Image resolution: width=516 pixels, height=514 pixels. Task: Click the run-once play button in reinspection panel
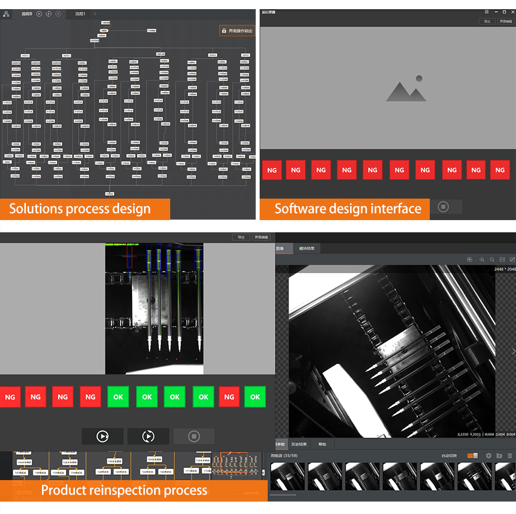[x=103, y=436]
